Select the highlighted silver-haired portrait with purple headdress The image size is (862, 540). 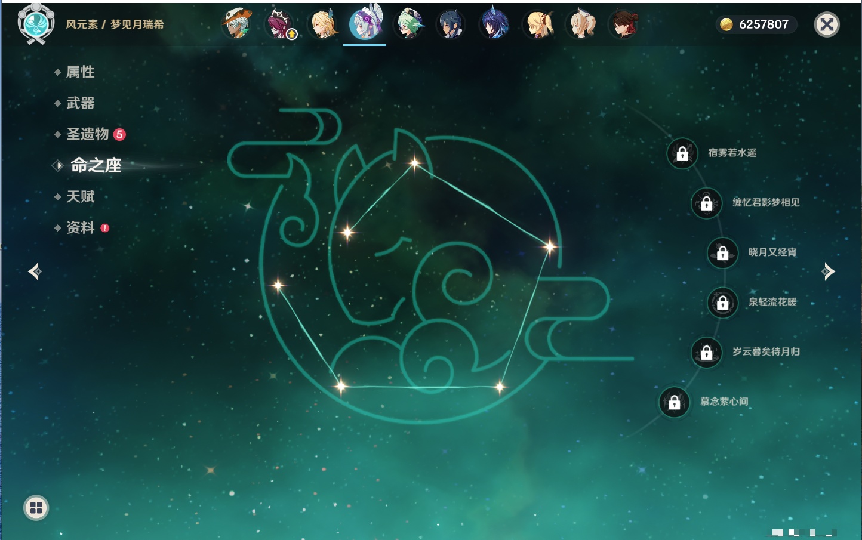pos(365,24)
